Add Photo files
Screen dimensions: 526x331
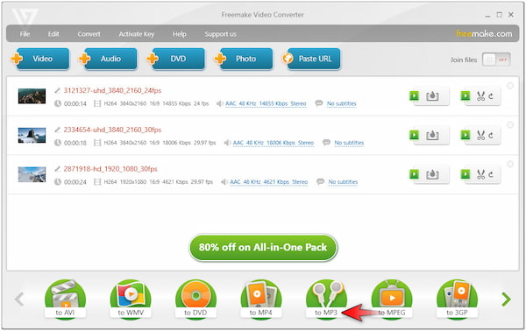click(244, 59)
